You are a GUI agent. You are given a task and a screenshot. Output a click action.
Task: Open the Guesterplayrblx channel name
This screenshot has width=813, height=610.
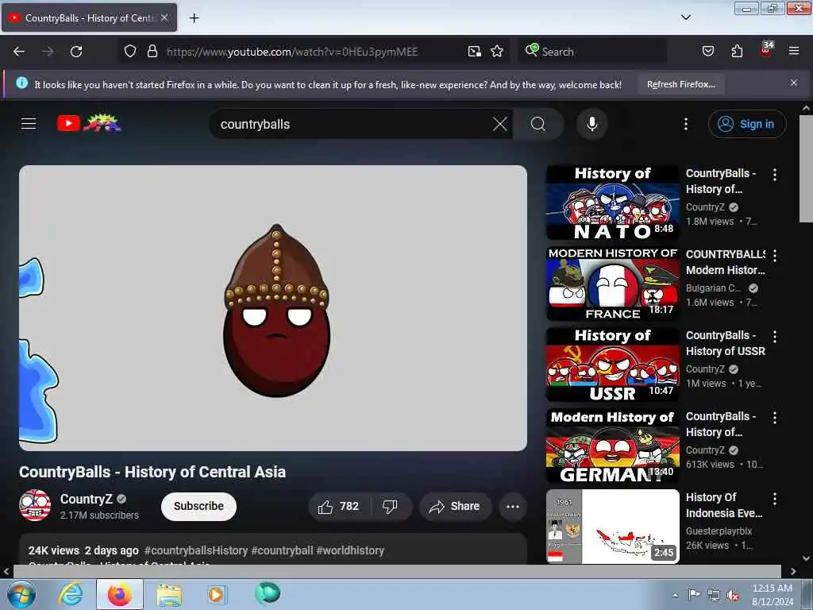718,531
